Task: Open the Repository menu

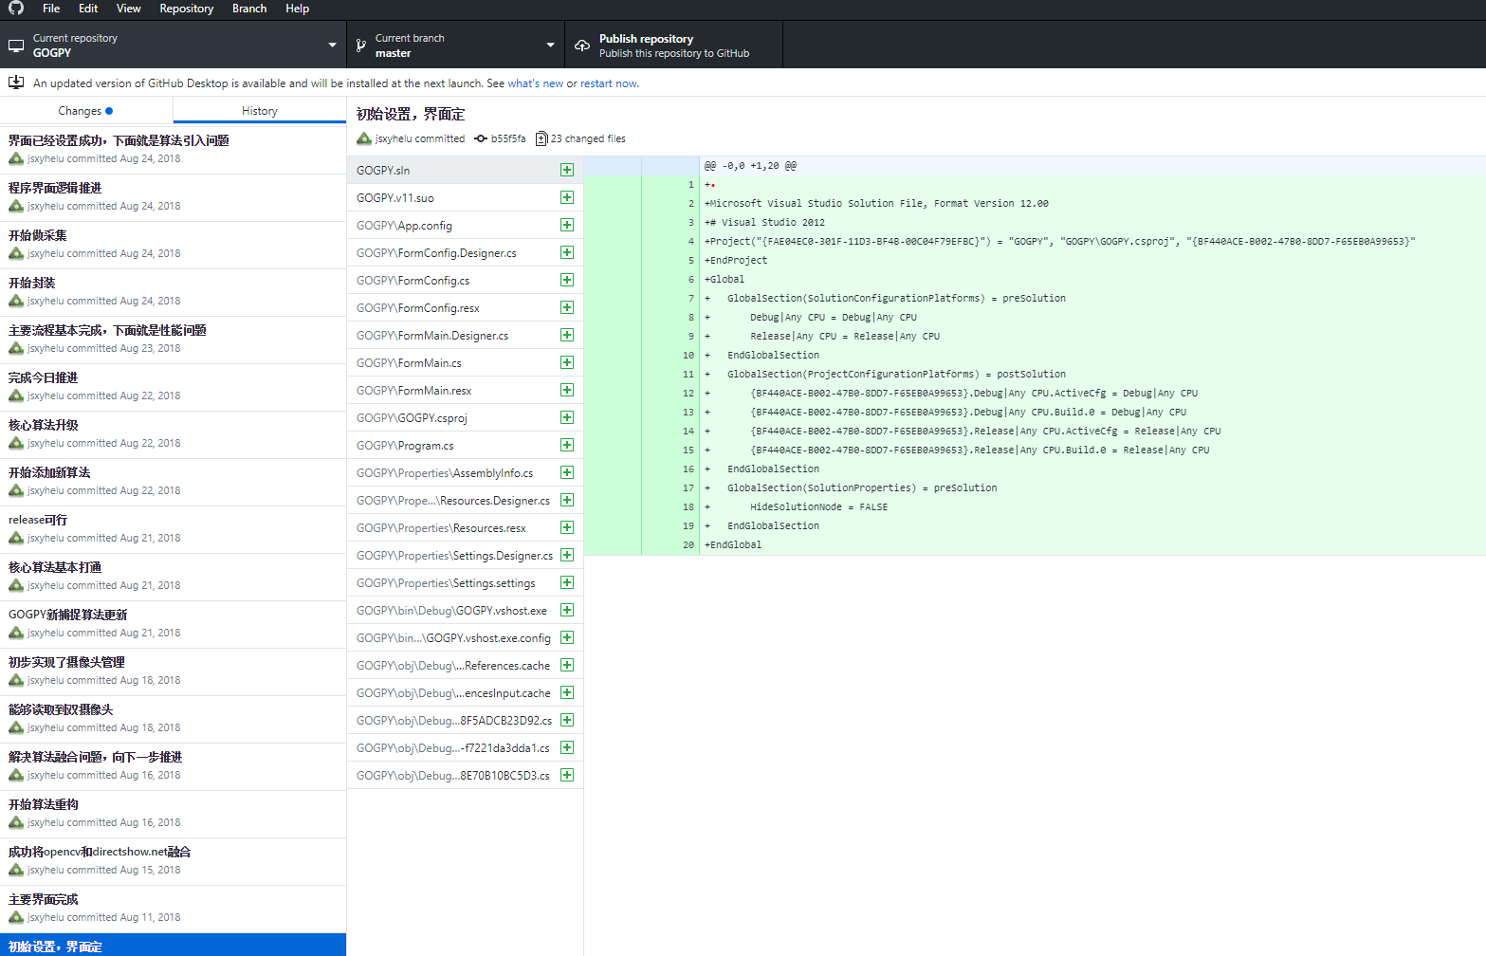Action: (x=186, y=9)
